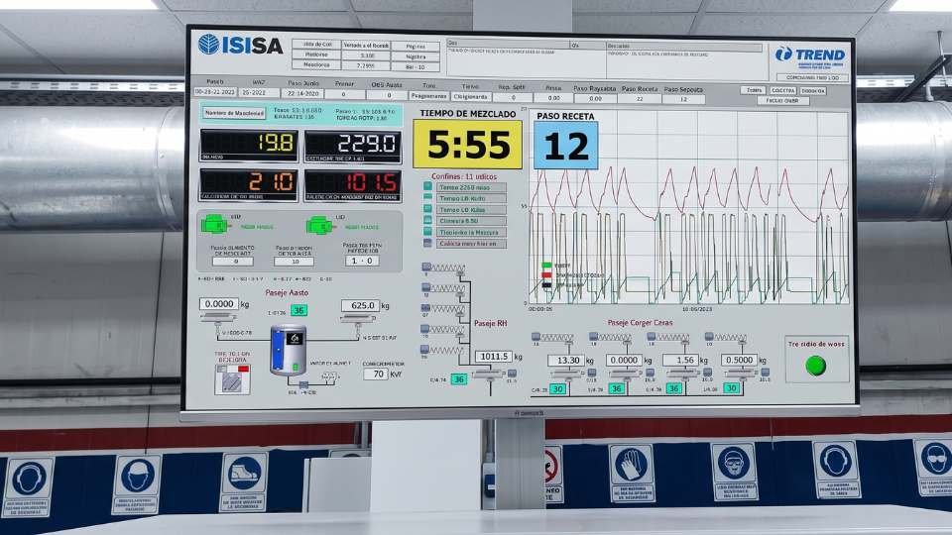Screen dimensions: 952x535
Task: Click the Numero de Mazclenad button
Action: 234,113
